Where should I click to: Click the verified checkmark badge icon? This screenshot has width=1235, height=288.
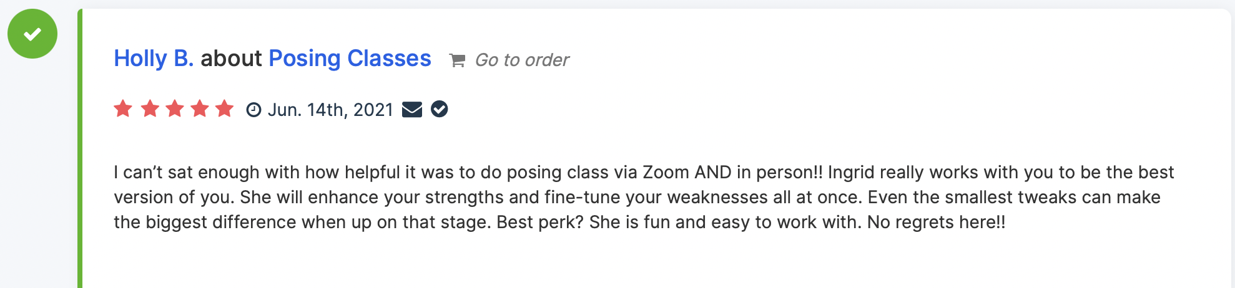pyautogui.click(x=440, y=109)
